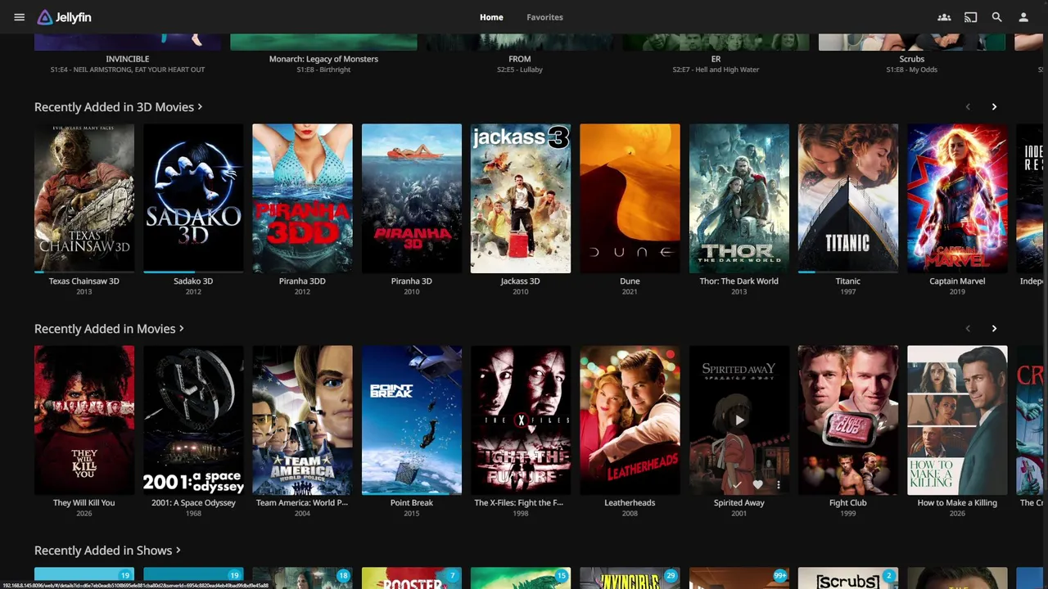Click the 'Titanic' title text
The image size is (1048, 589).
tap(848, 281)
